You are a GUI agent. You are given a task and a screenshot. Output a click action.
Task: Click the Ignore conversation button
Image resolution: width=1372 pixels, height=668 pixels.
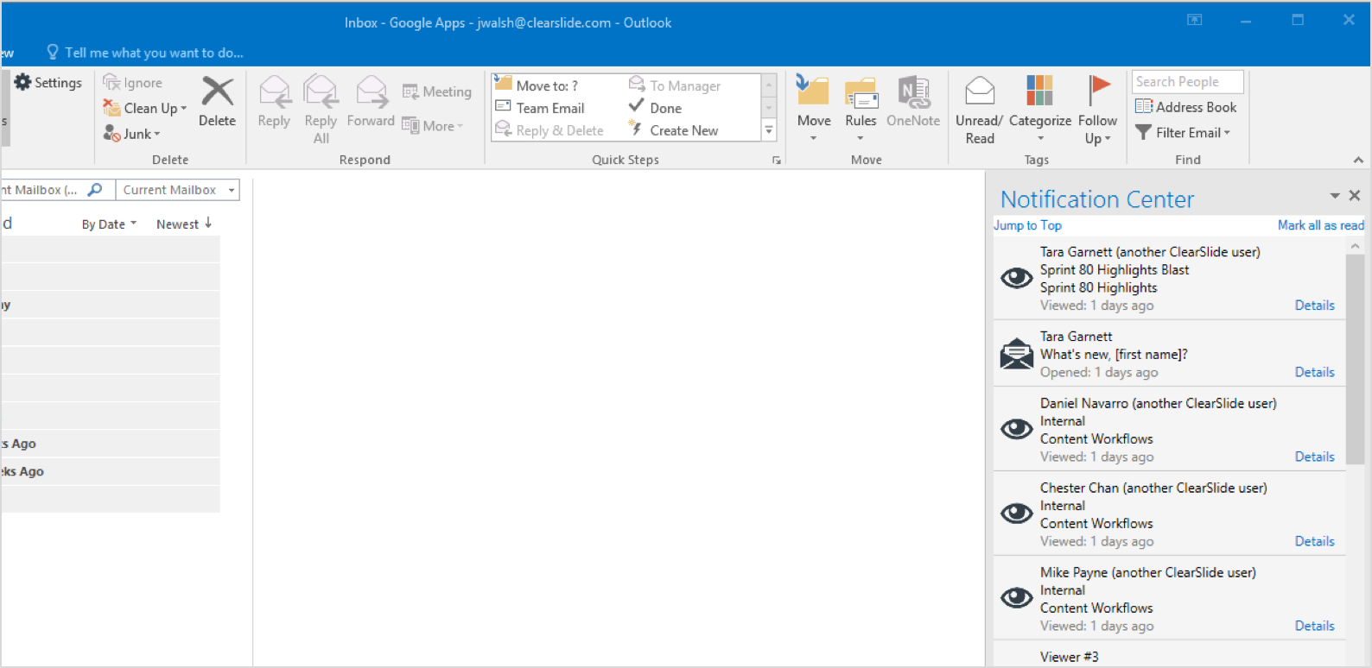tap(133, 83)
